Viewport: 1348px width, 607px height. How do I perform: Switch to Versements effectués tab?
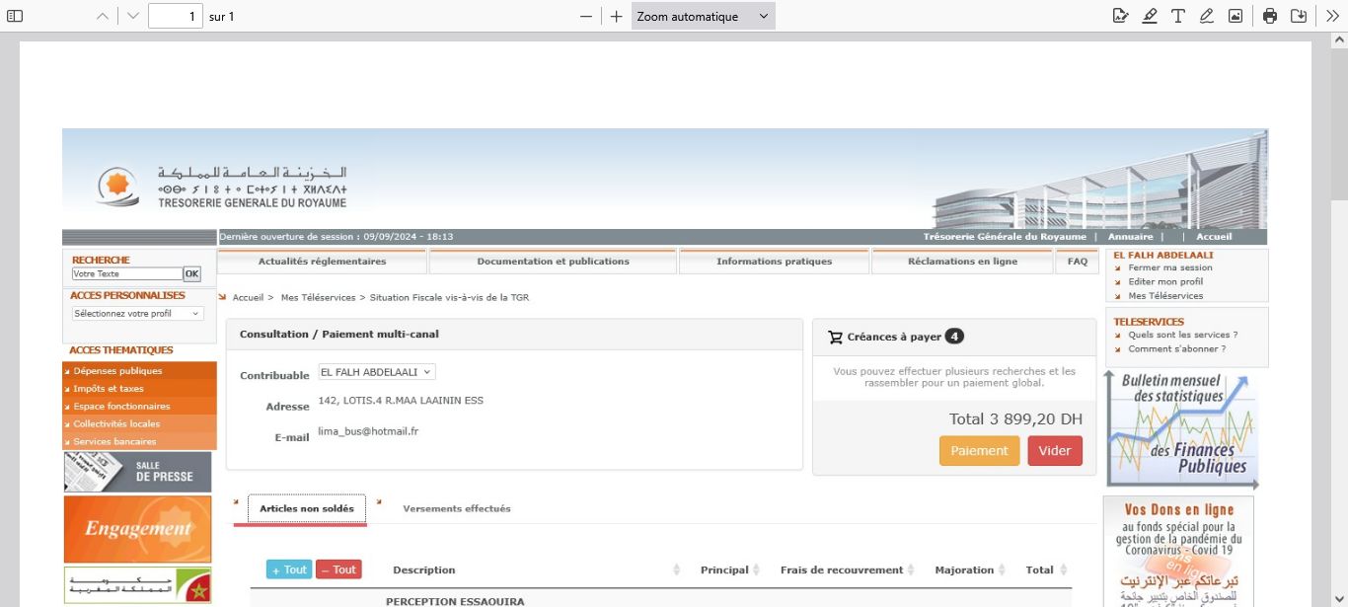(457, 508)
